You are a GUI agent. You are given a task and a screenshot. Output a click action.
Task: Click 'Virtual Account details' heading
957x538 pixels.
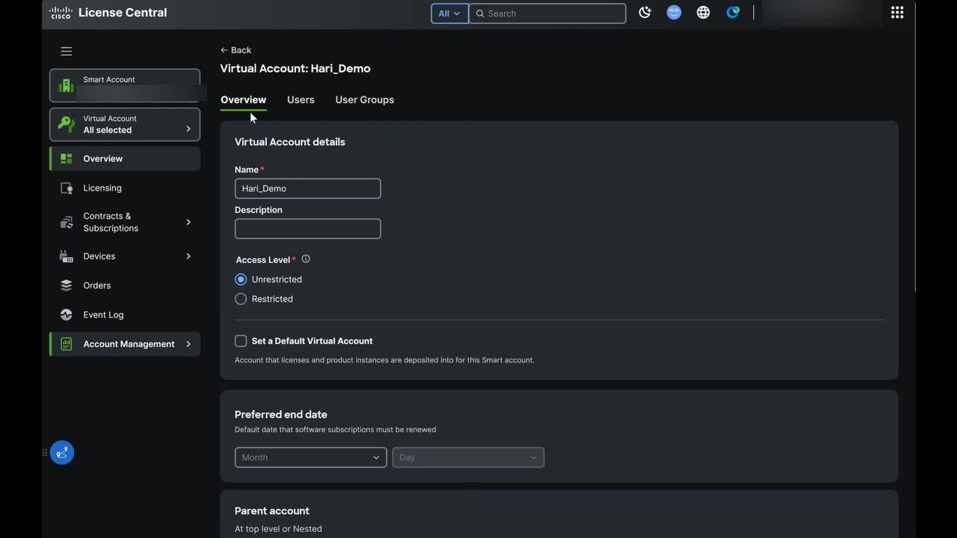pyautogui.click(x=289, y=142)
